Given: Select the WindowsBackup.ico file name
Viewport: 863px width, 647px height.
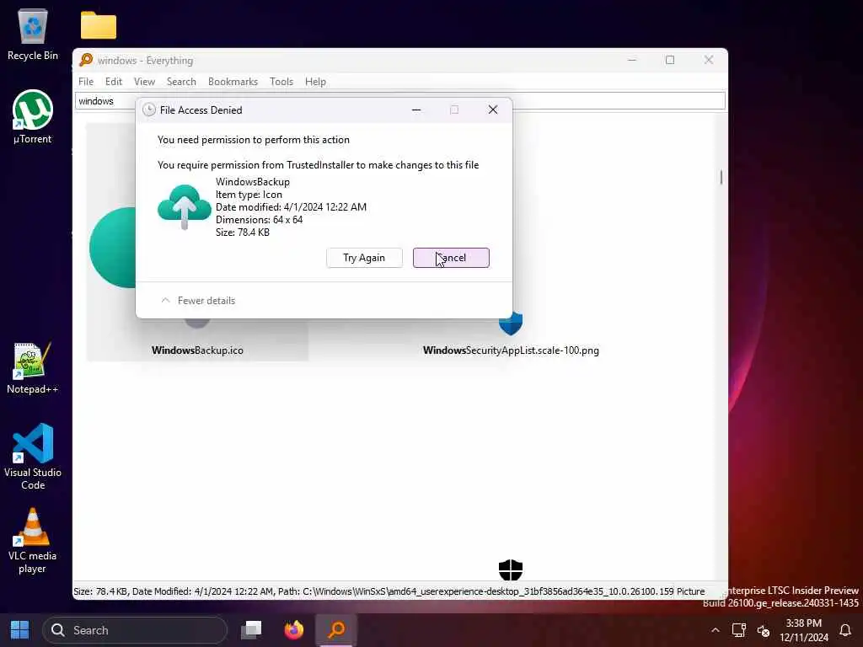Looking at the screenshot, I should [x=197, y=350].
